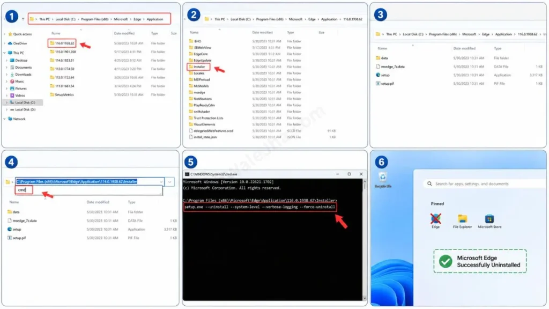Open the 114.0.1823.51 folder
This screenshot has width=549, height=309.
(62, 60)
